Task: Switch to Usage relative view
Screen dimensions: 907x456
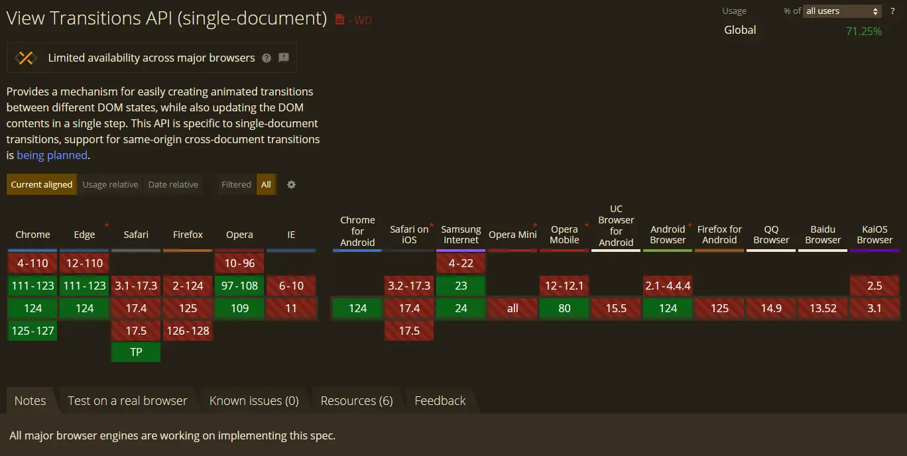Action: tap(110, 185)
